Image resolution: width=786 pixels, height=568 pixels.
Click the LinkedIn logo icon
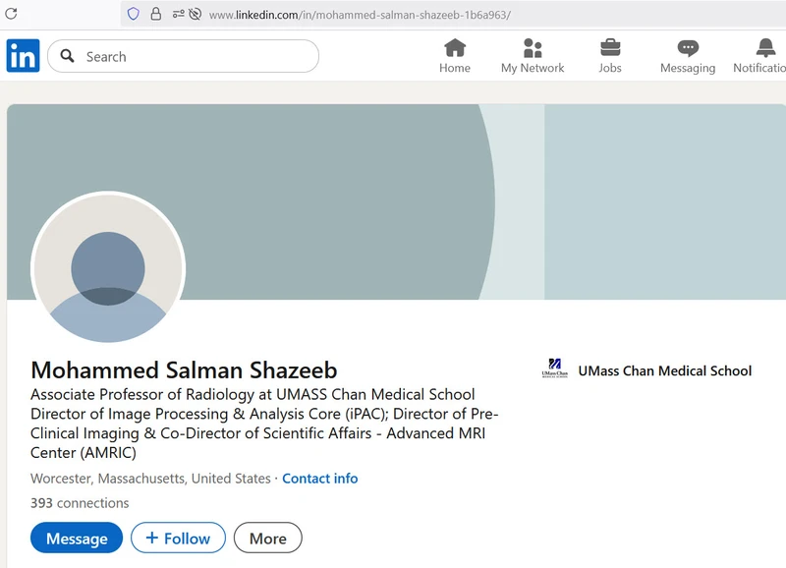(x=23, y=56)
